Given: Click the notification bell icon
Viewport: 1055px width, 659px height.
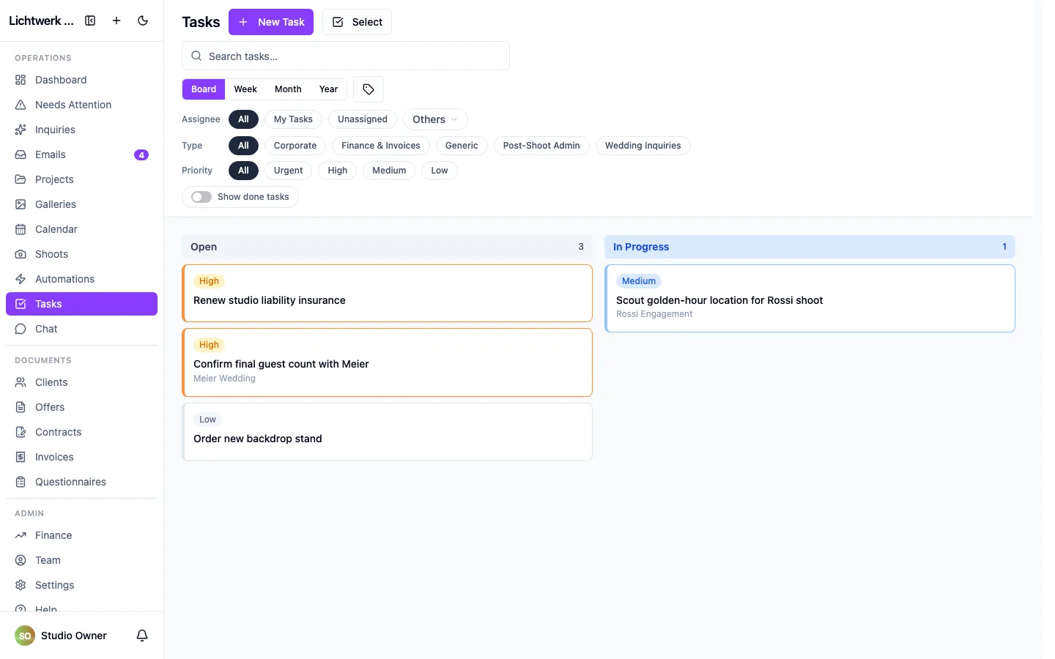Looking at the screenshot, I should [x=142, y=636].
